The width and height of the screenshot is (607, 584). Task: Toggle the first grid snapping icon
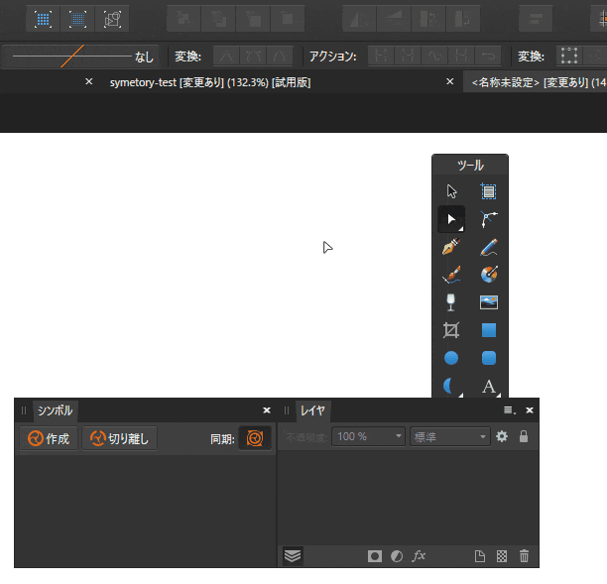tap(43, 19)
